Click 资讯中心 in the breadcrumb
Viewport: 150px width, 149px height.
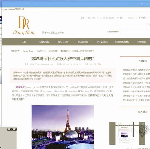click(x=41, y=51)
